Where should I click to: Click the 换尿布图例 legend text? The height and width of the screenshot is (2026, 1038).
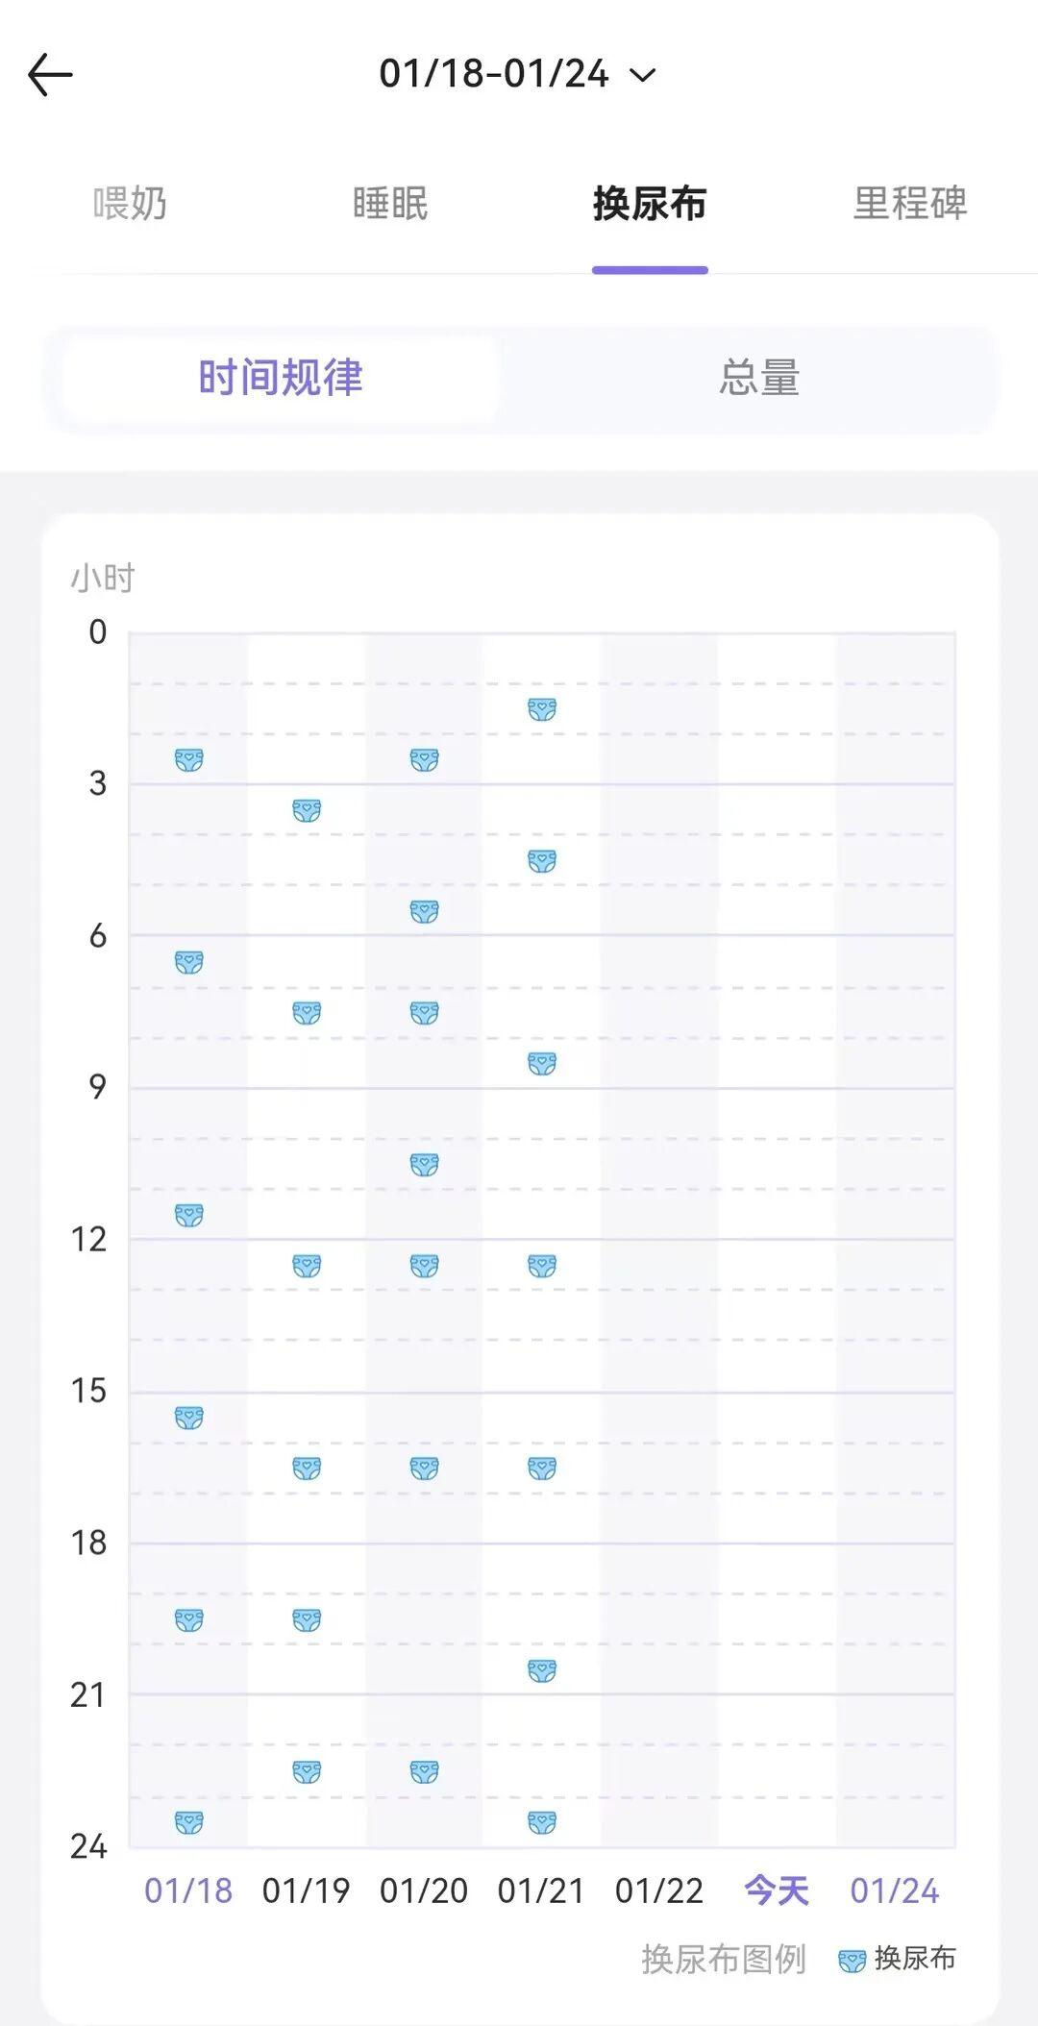(723, 1959)
